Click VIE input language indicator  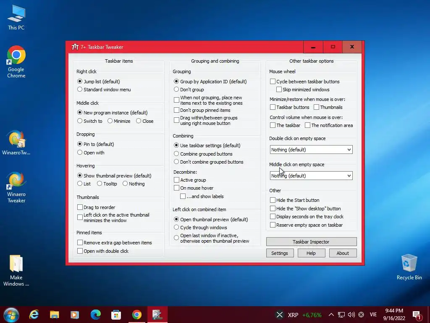pos(373,315)
